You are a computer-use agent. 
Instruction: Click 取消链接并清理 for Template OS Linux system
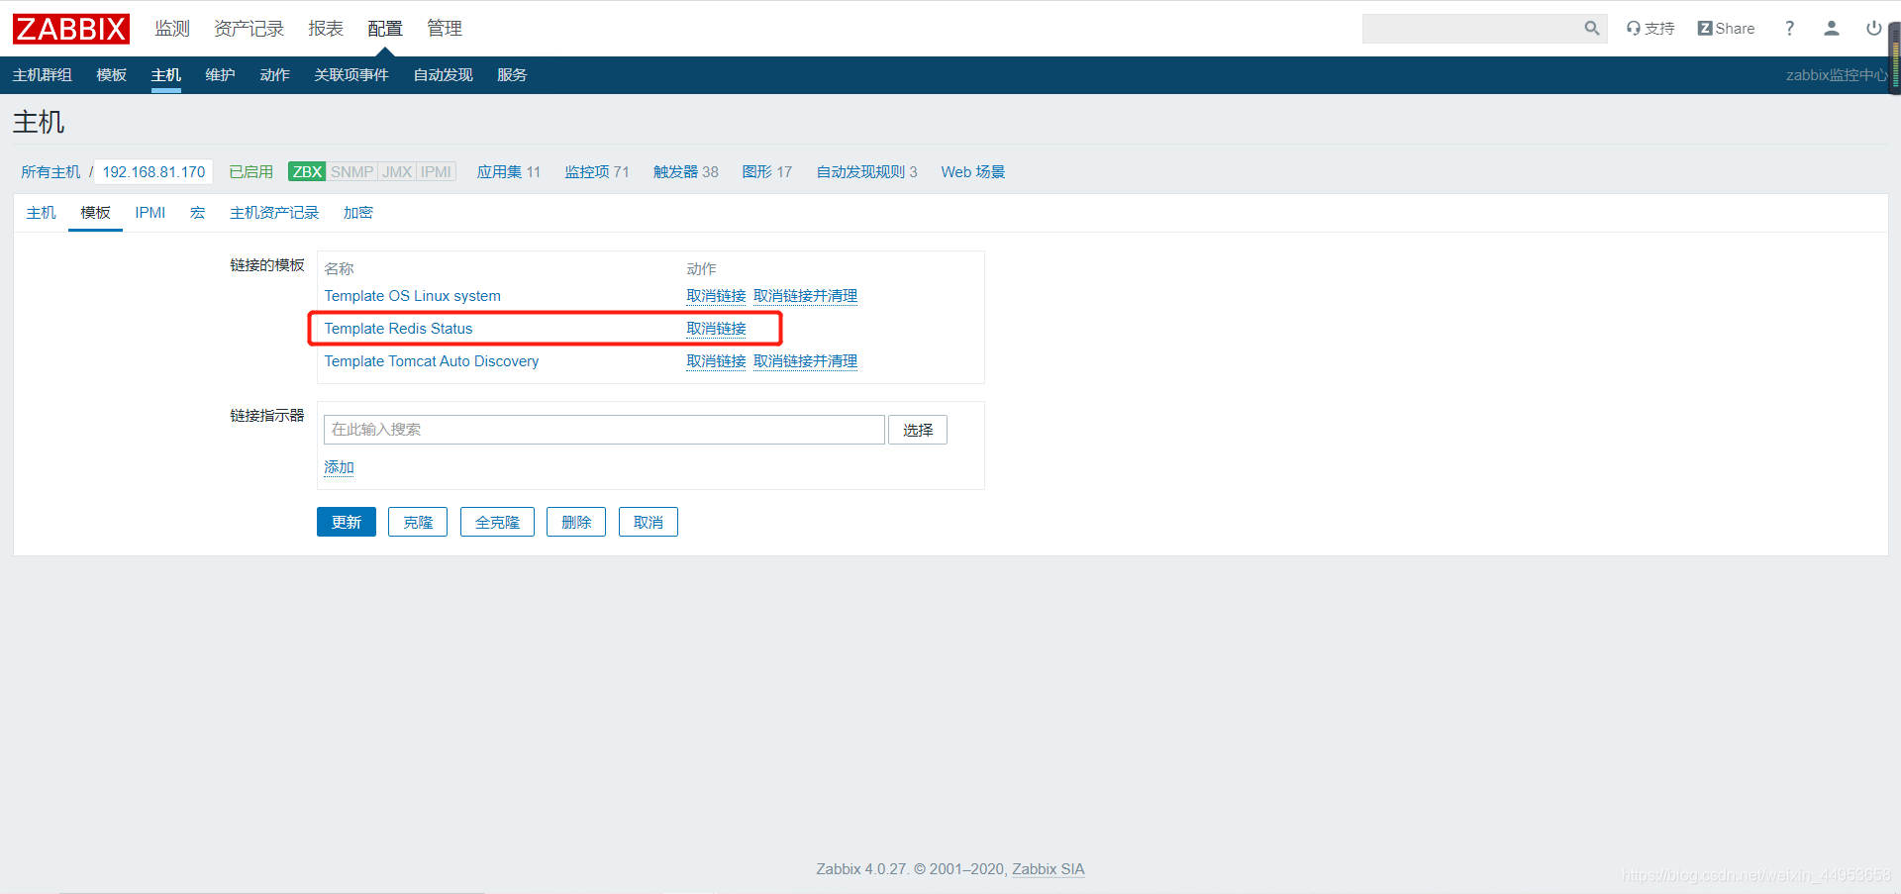point(806,296)
